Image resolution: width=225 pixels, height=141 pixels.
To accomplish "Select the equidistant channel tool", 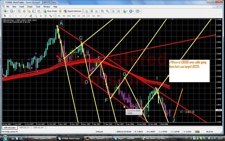I will (x=31, y=16).
